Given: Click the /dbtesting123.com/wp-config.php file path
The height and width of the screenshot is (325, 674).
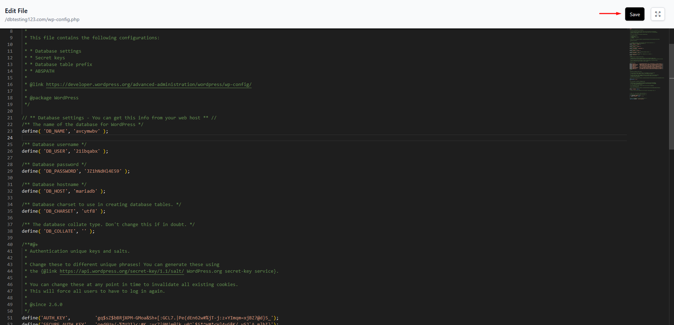Looking at the screenshot, I should [42, 19].
